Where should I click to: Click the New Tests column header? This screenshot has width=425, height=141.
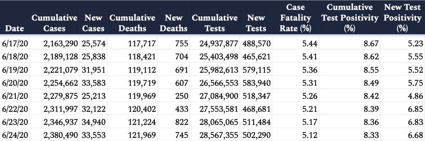256,23
